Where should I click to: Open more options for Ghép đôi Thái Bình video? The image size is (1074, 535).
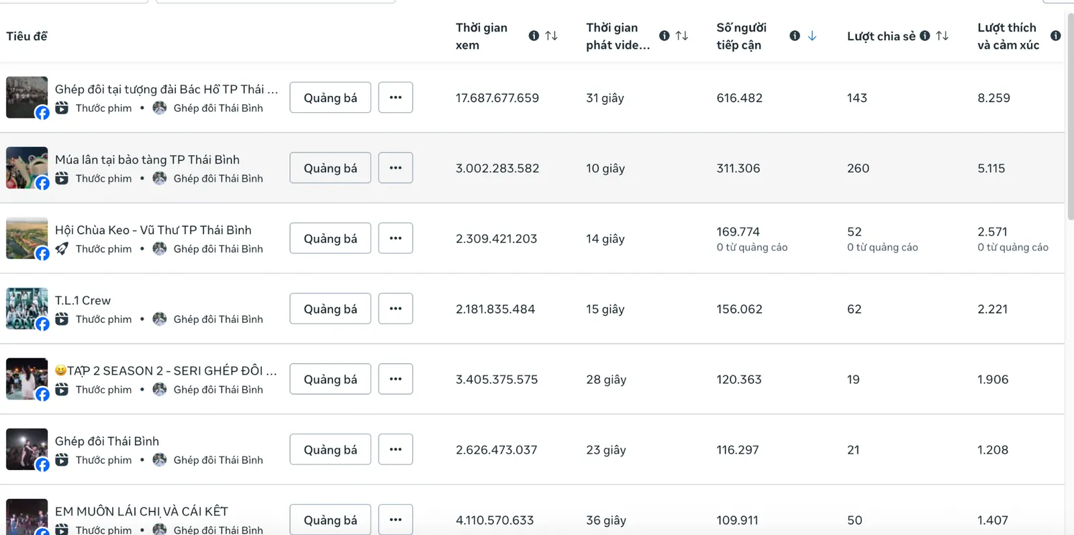(x=395, y=450)
